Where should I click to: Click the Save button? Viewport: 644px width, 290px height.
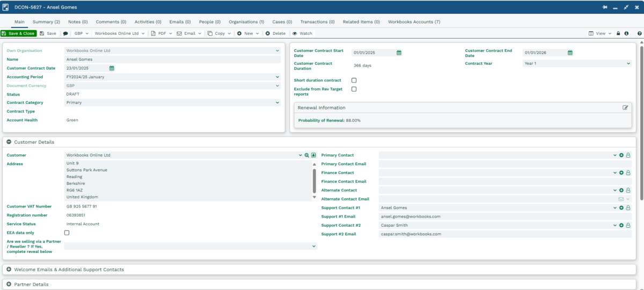pyautogui.click(x=48, y=33)
